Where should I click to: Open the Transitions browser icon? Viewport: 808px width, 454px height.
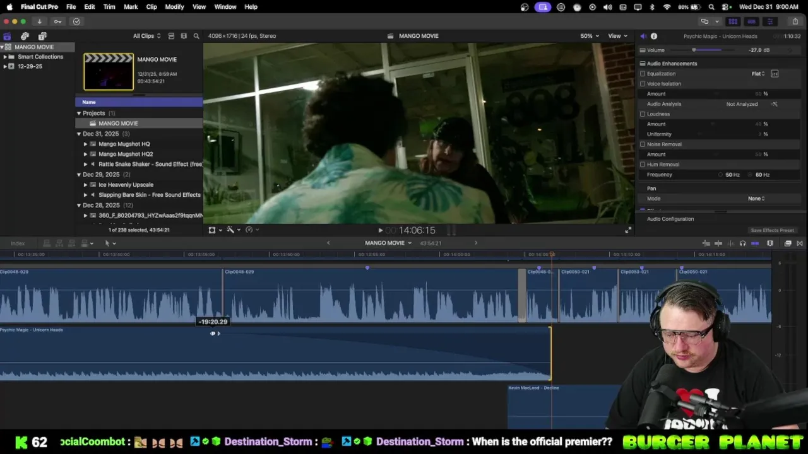coord(799,243)
